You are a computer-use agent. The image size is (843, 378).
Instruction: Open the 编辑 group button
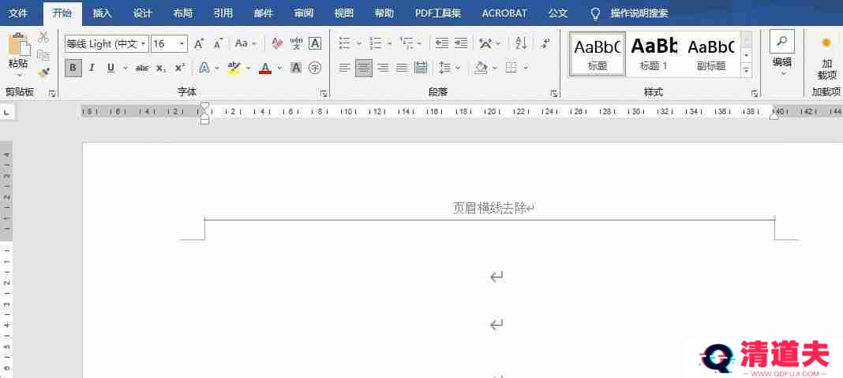pos(782,54)
